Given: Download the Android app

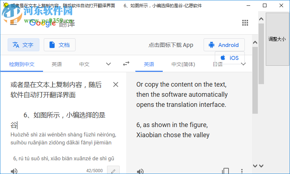Looking at the screenshot, I should click(x=224, y=45).
